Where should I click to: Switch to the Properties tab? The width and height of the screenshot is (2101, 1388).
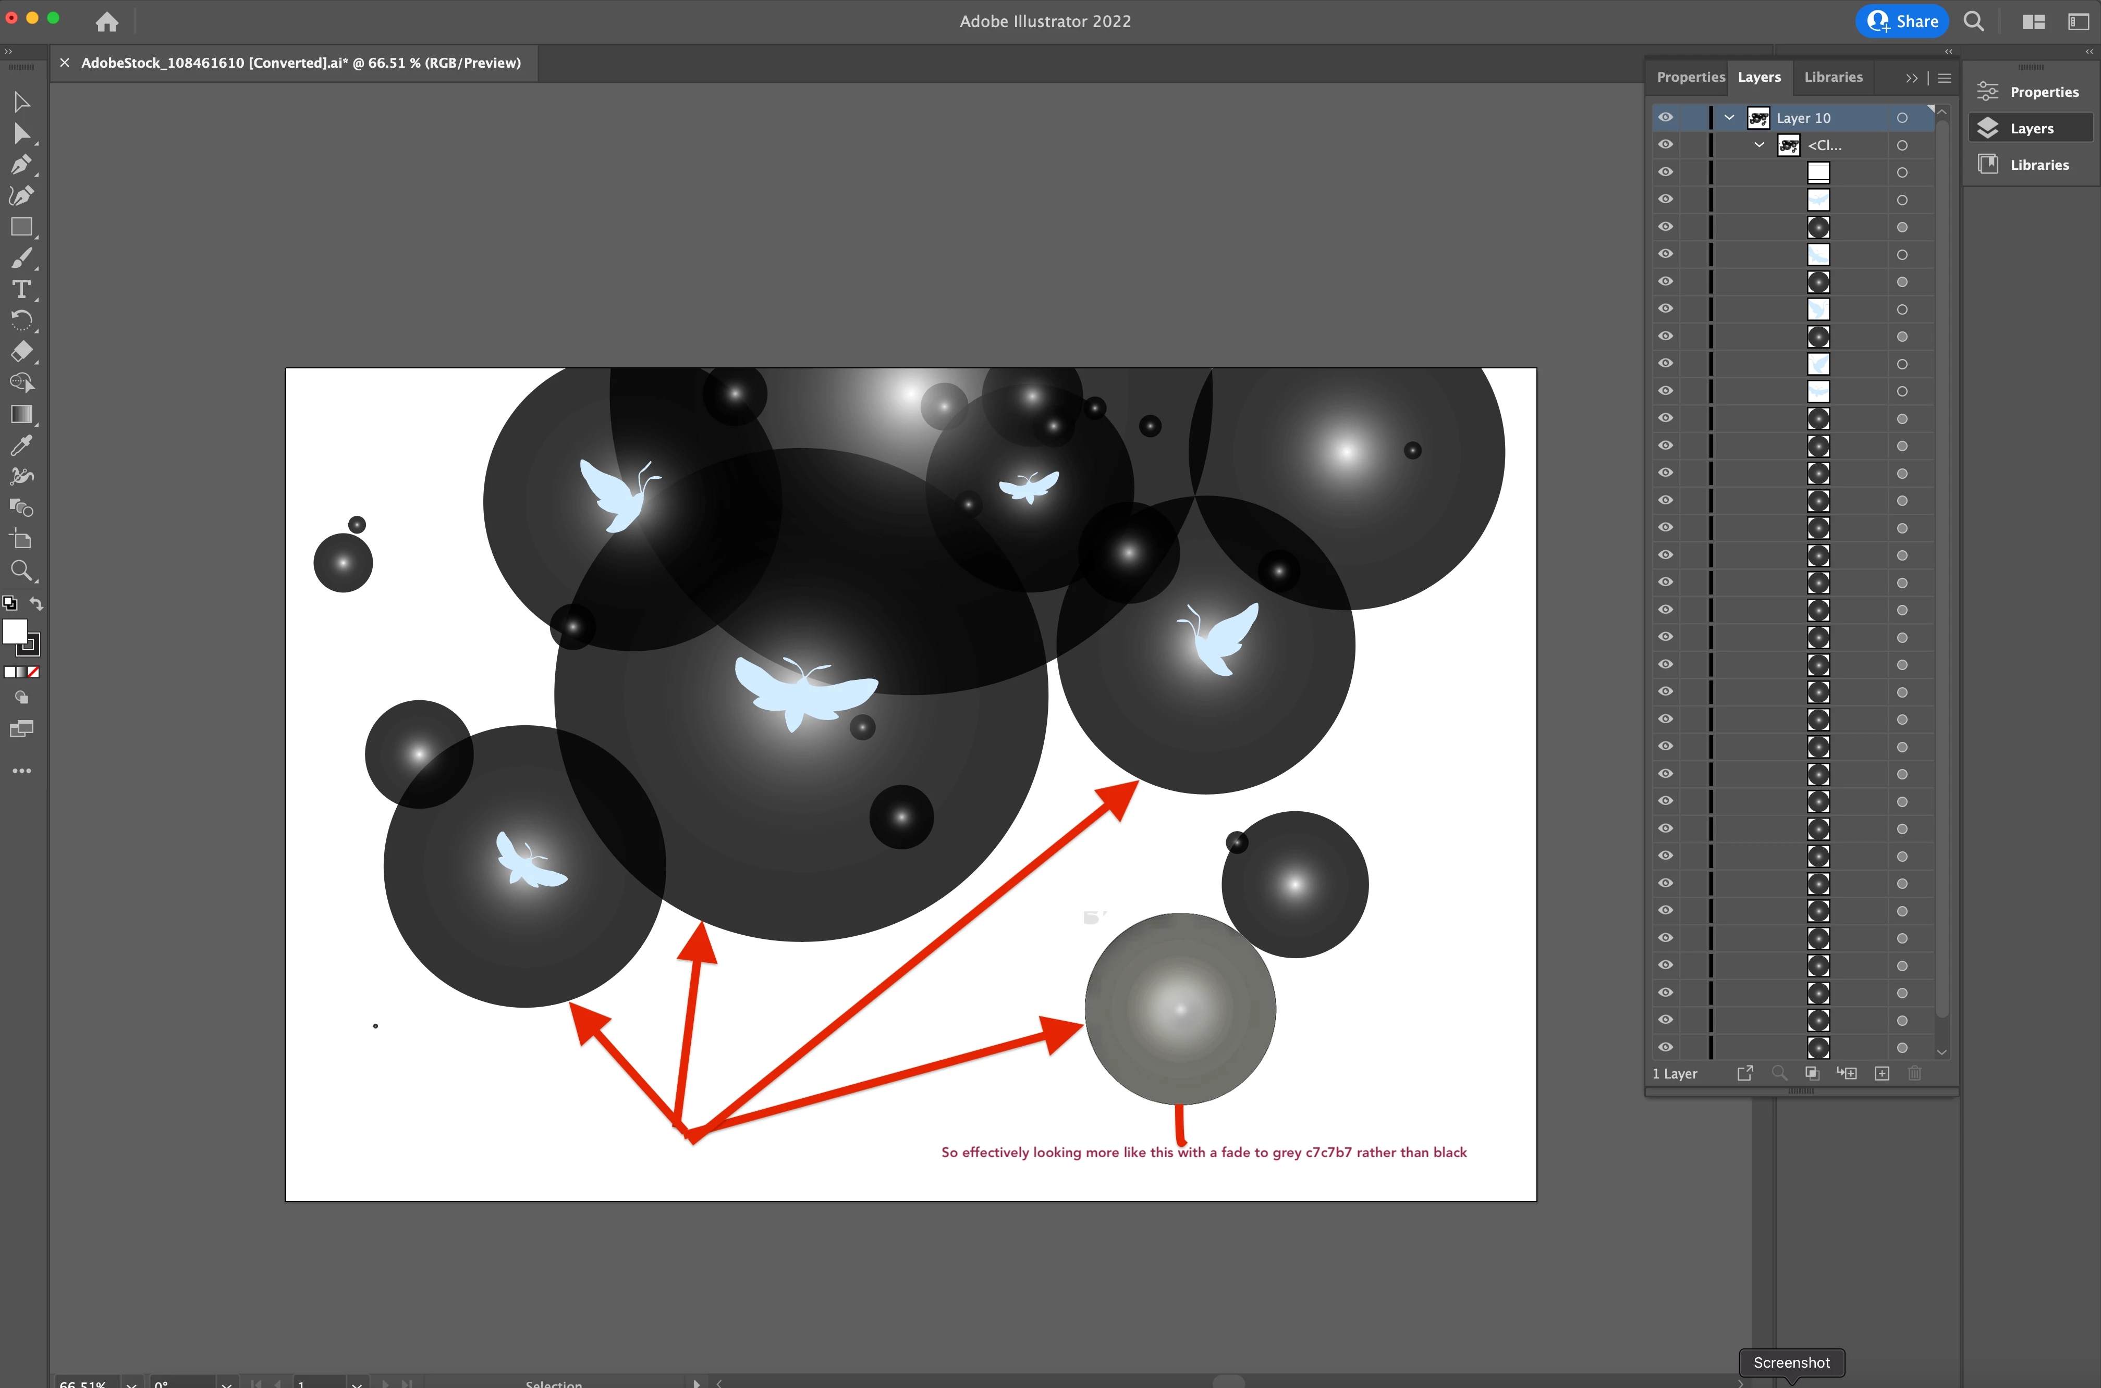(1690, 77)
